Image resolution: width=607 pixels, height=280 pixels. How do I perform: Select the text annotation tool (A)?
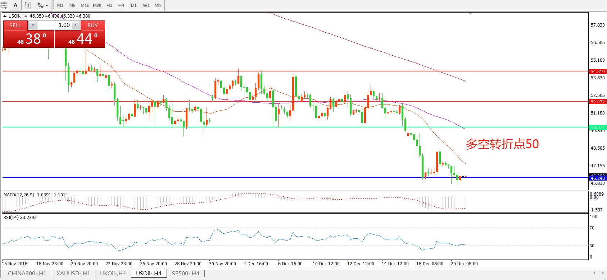click(x=15, y=5)
